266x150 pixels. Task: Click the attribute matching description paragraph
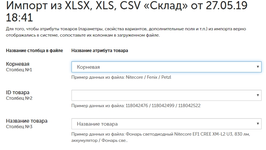coord(126,32)
